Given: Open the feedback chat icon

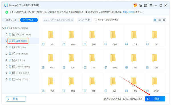Looking at the screenshot, I should 145,5.
